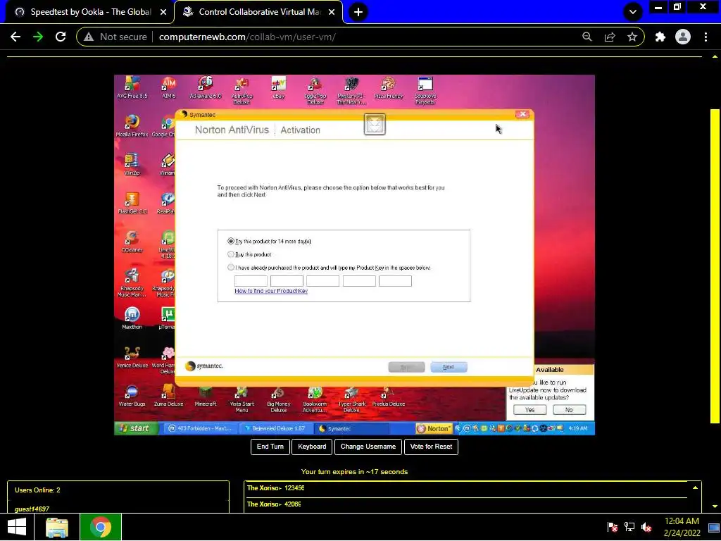Open the WinZip desktop icon
The height and width of the screenshot is (541, 721).
(x=132, y=164)
